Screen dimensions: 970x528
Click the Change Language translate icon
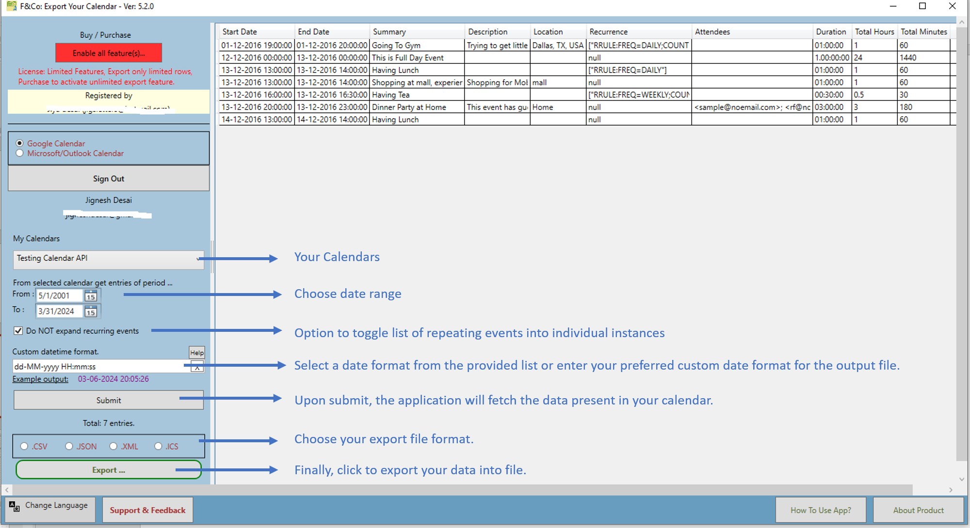coord(14,506)
